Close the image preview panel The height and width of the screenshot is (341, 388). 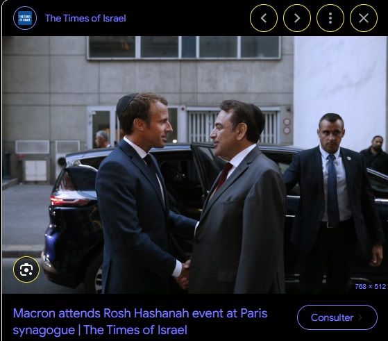[x=364, y=18]
